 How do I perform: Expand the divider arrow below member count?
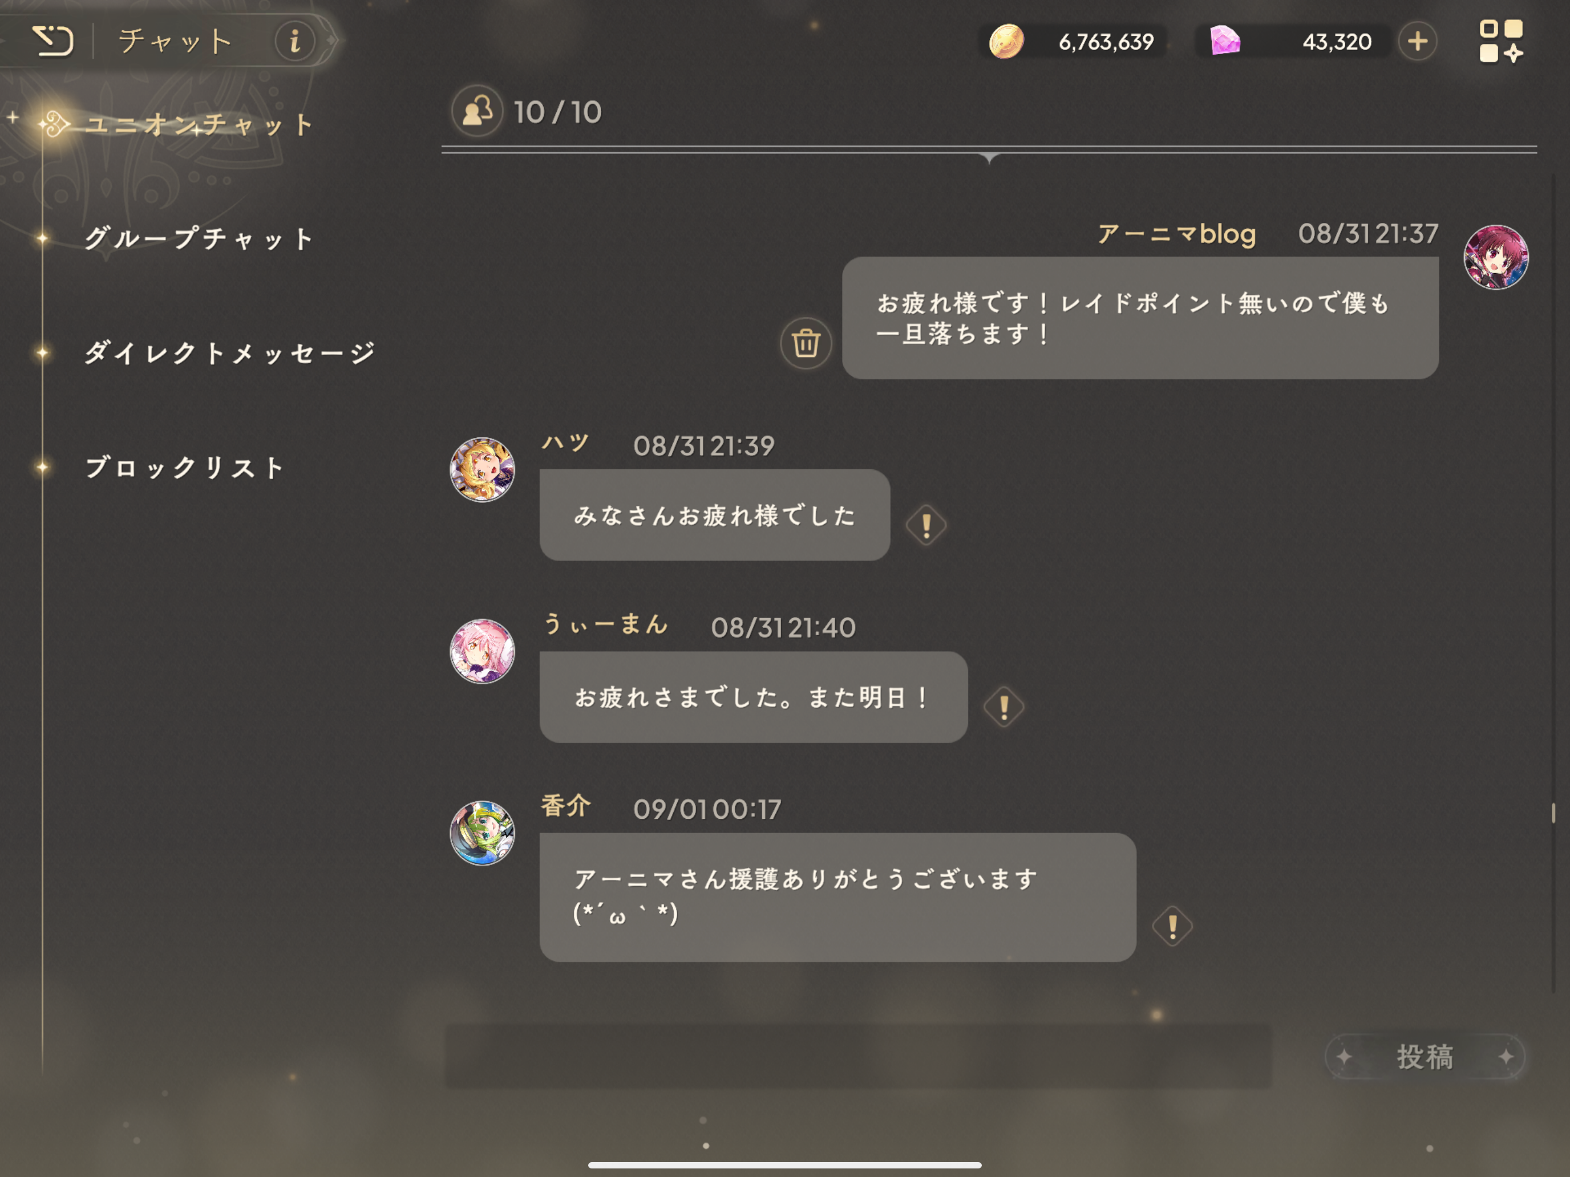[989, 157]
